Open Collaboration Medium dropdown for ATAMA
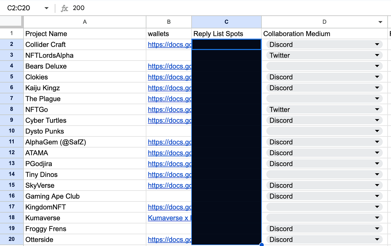This screenshot has width=391, height=246. (x=377, y=153)
